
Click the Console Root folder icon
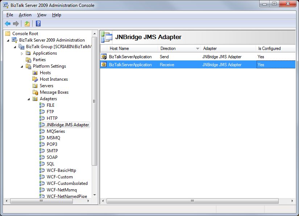pos(8,34)
